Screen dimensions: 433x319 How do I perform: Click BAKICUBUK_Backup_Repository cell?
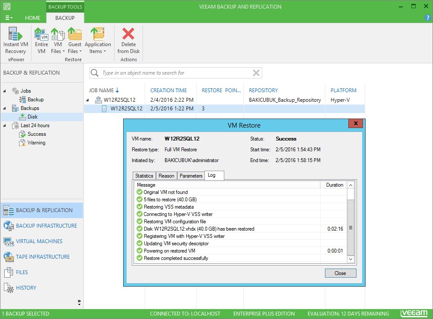pyautogui.click(x=285, y=100)
